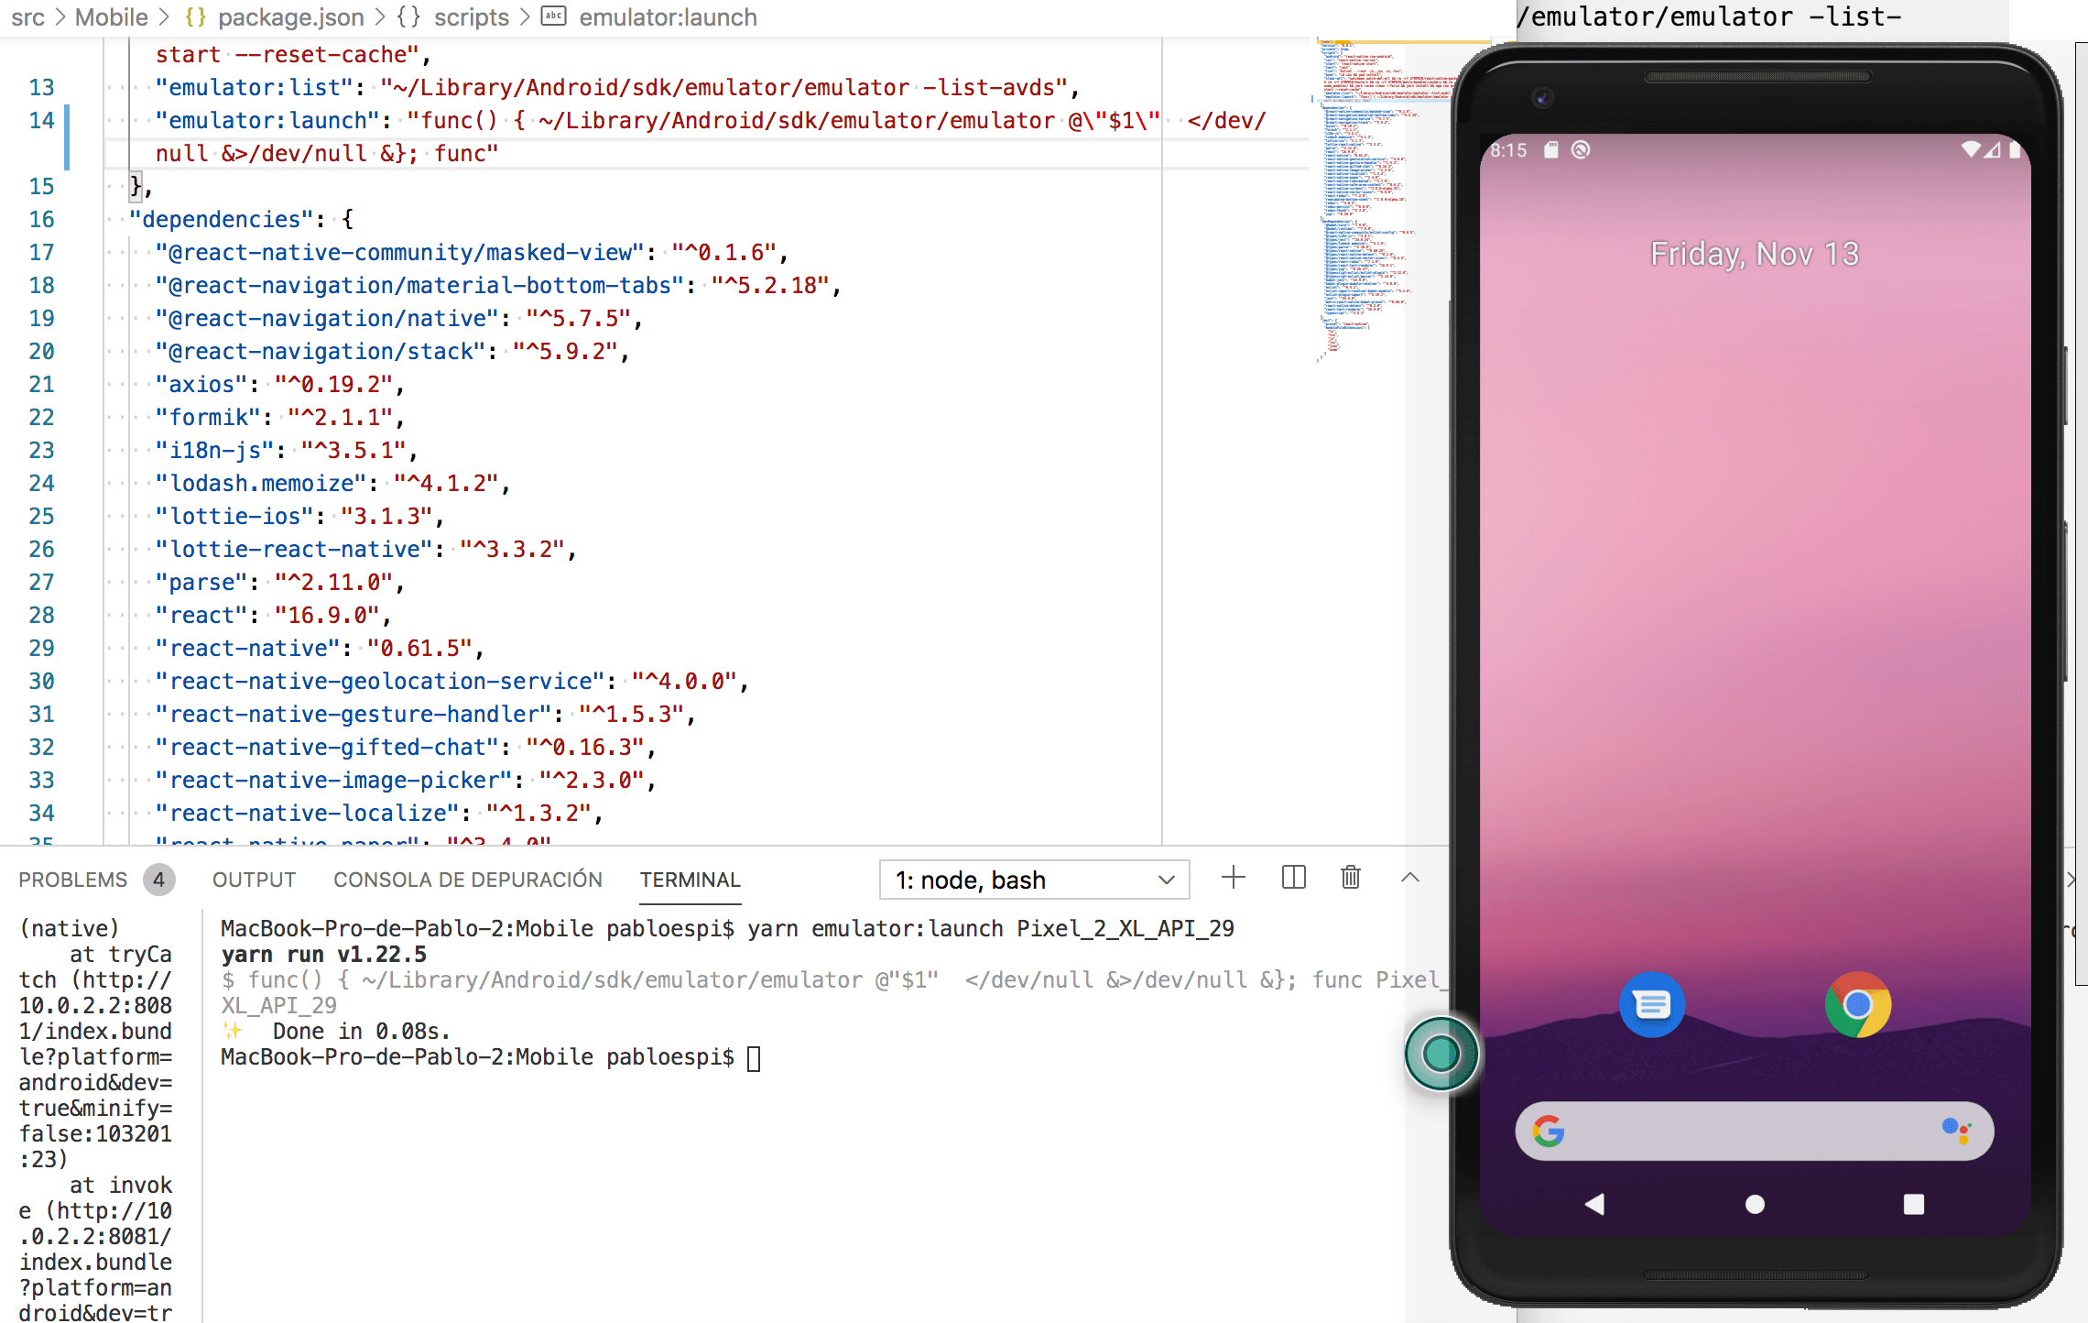Open Messages app on emulator
2088x1323 pixels.
[x=1651, y=1005]
